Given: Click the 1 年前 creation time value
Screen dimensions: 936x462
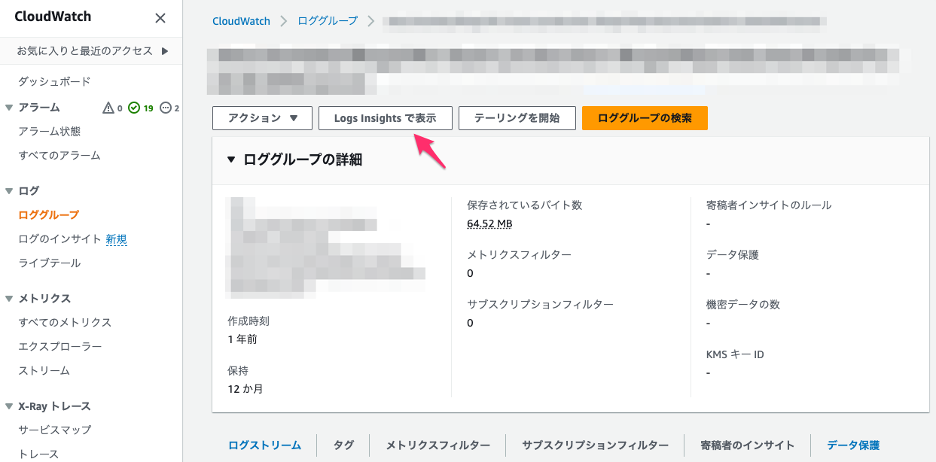Looking at the screenshot, I should [x=242, y=339].
